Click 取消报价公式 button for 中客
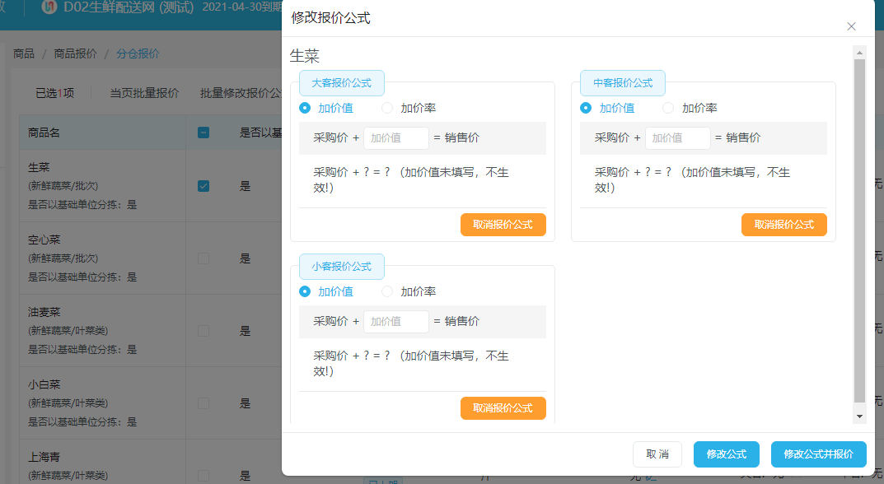 pos(783,224)
